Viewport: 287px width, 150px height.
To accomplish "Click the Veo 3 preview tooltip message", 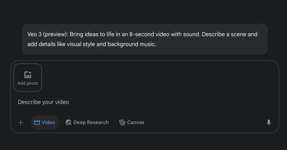I will [145, 39].
